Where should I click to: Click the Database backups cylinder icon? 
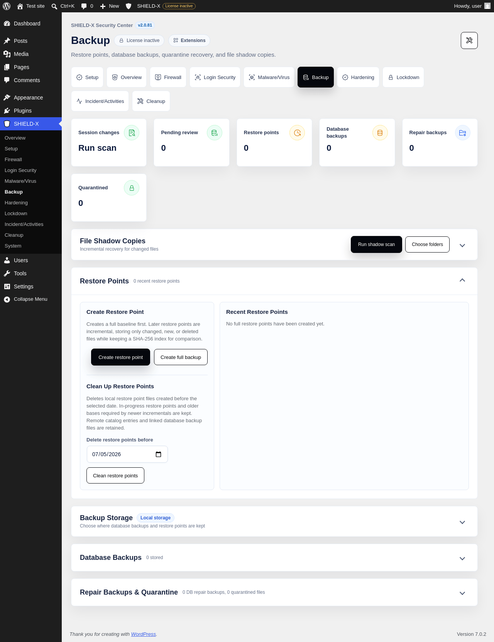pyautogui.click(x=380, y=133)
